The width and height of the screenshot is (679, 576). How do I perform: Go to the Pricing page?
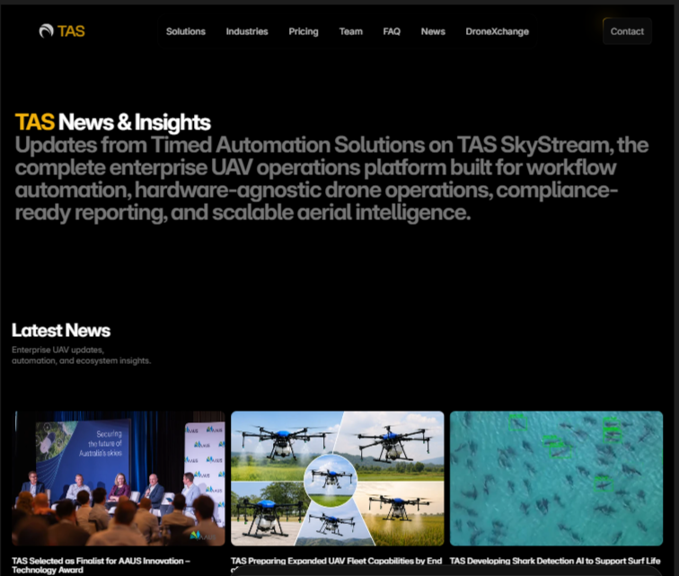click(x=304, y=31)
